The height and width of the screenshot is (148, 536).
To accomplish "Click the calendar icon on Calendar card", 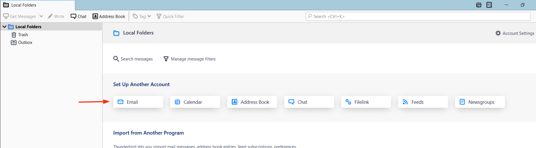I will pos(177,102).
